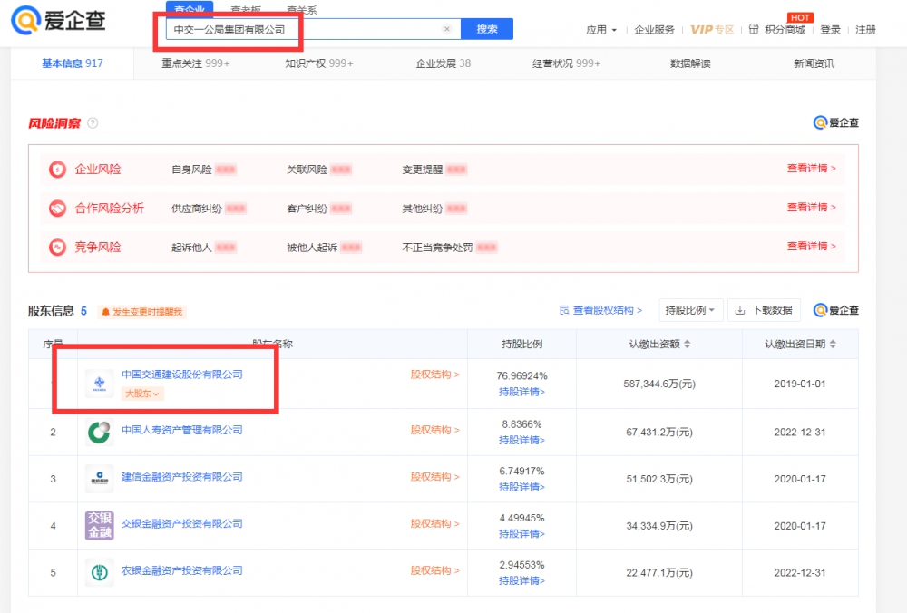Open the 农银金融资产投资有限公司 link

pyautogui.click(x=181, y=570)
